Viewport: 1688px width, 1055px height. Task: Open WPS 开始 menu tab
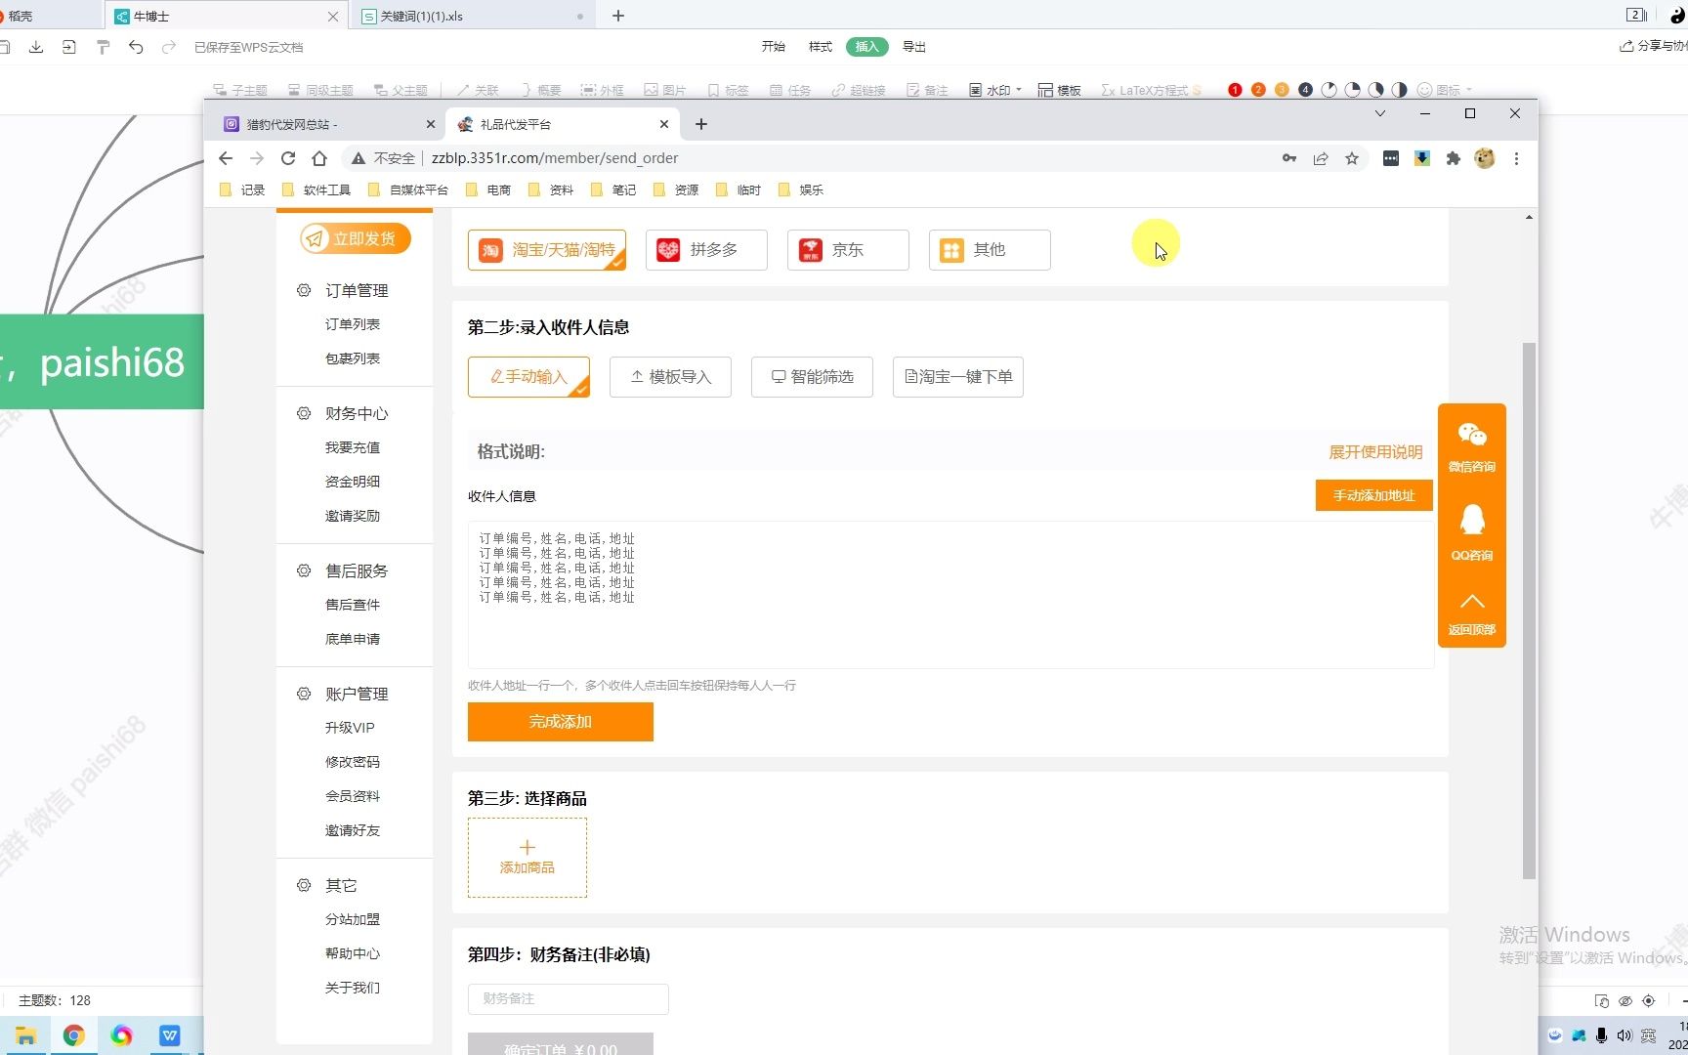pyautogui.click(x=774, y=47)
